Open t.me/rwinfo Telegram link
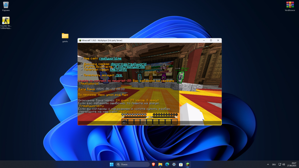 coord(118,70)
